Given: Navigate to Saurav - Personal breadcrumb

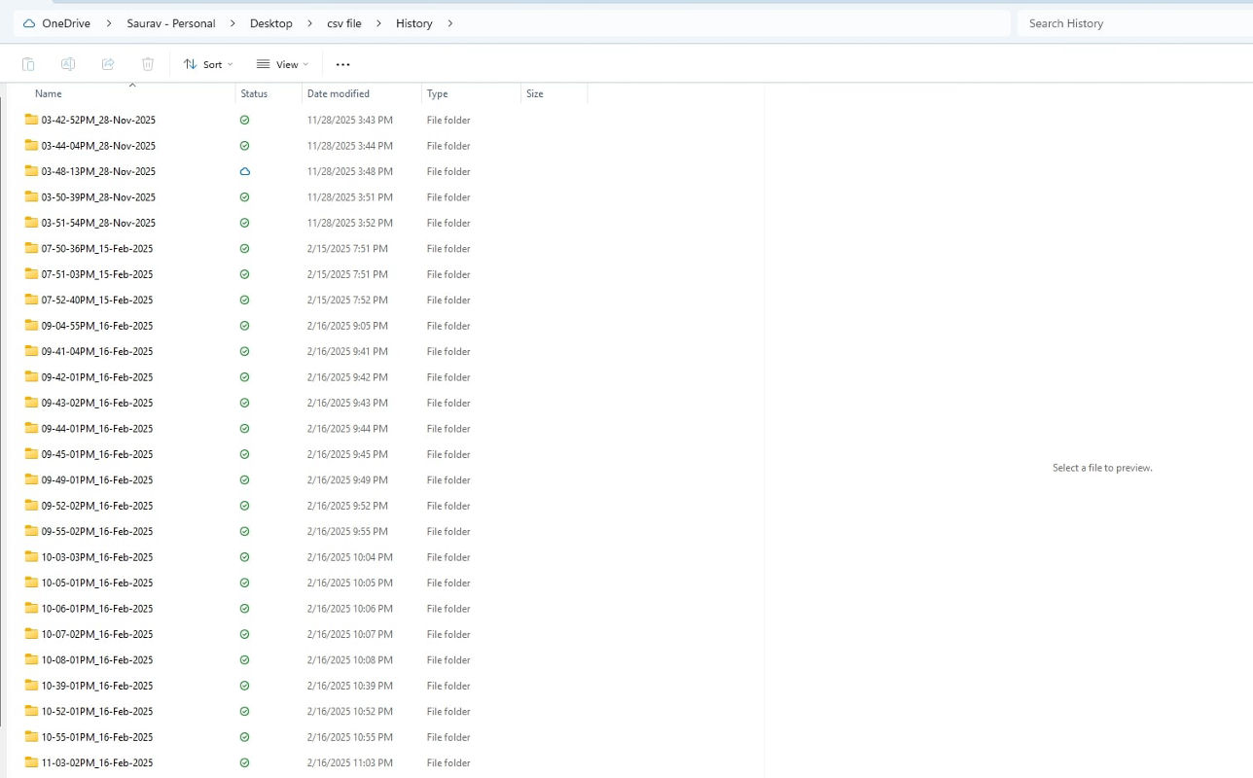Looking at the screenshot, I should 171,23.
